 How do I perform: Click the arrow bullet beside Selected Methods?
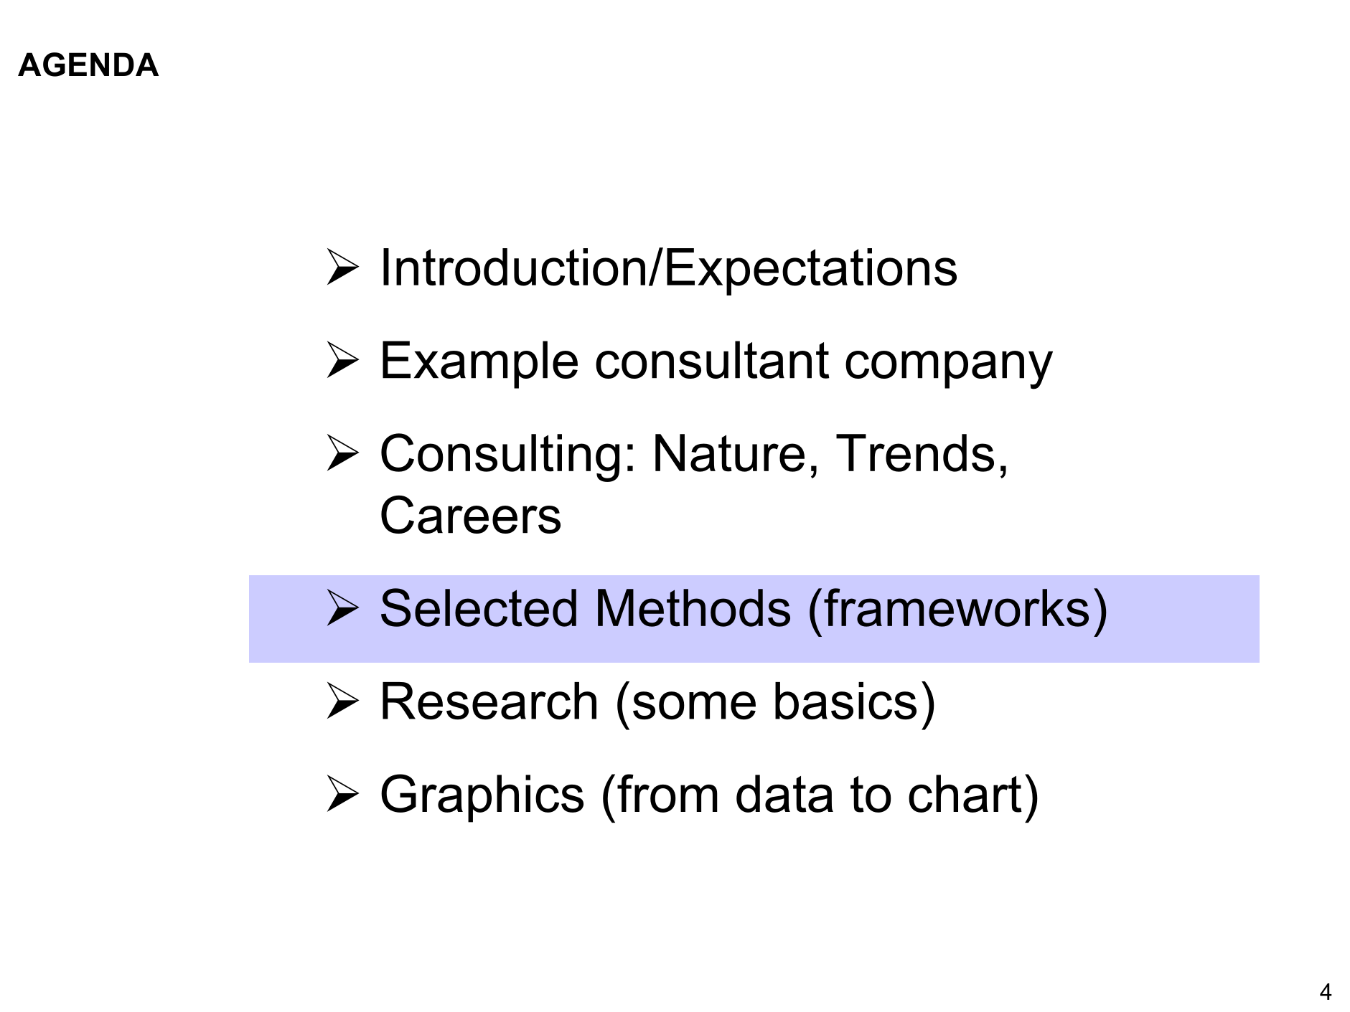pos(342,608)
